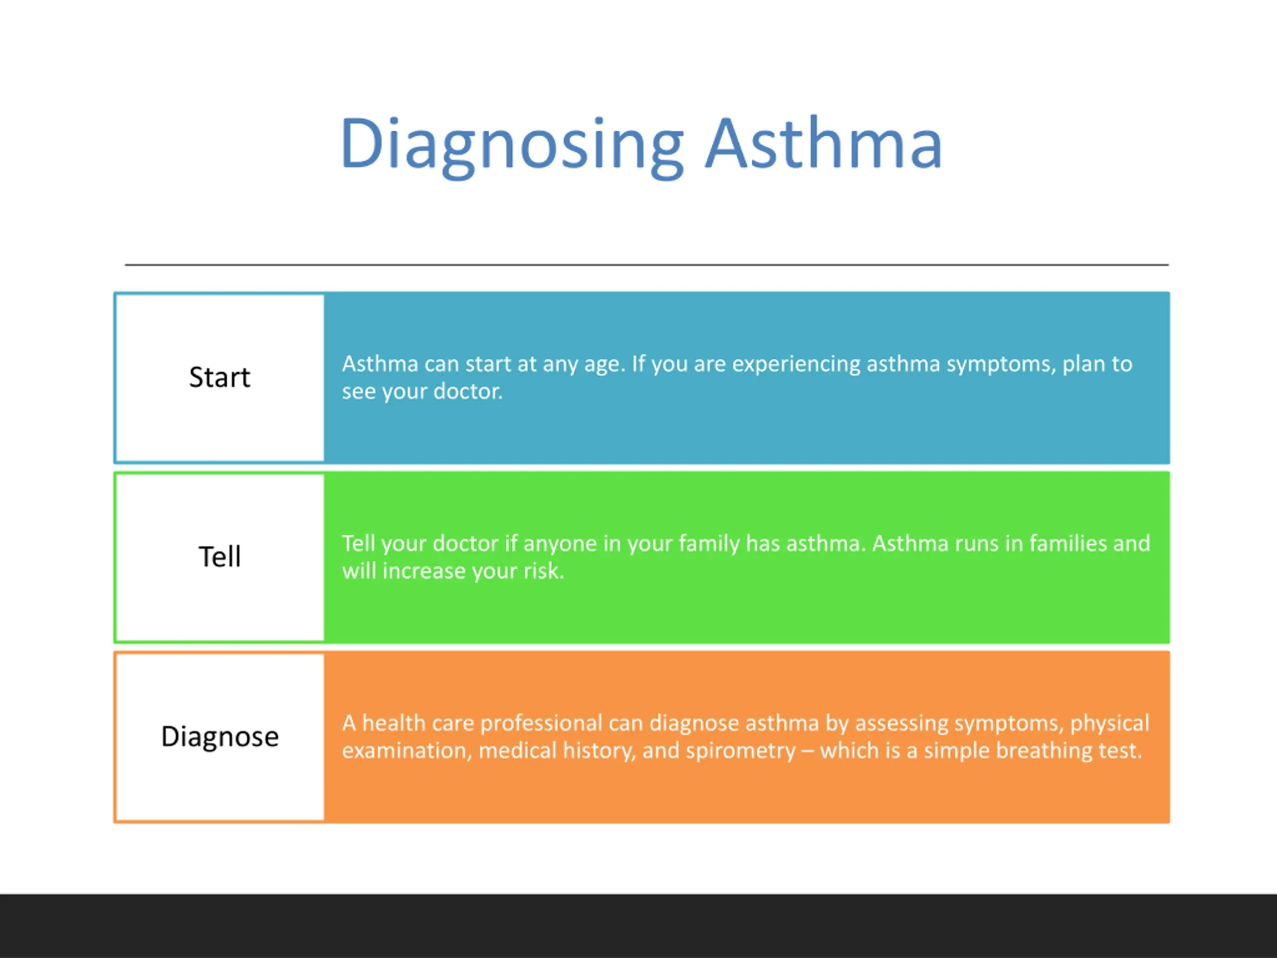Click the text "see your doctor." in the blue panel

click(423, 392)
